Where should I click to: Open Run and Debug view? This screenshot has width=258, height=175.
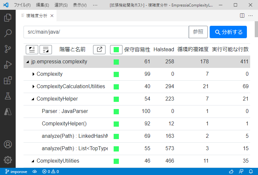coord(8,65)
